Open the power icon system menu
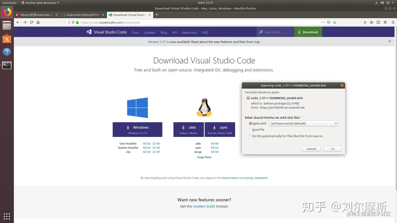The height and width of the screenshot is (223, 397). point(388,3)
